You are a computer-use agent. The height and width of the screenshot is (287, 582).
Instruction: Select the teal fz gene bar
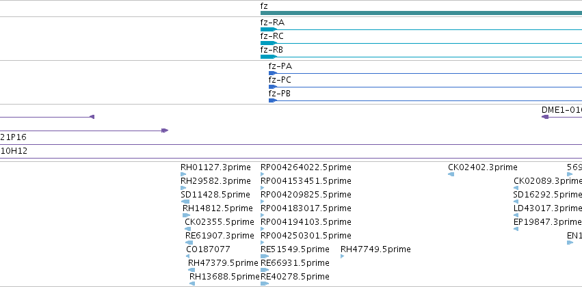(x=421, y=13)
